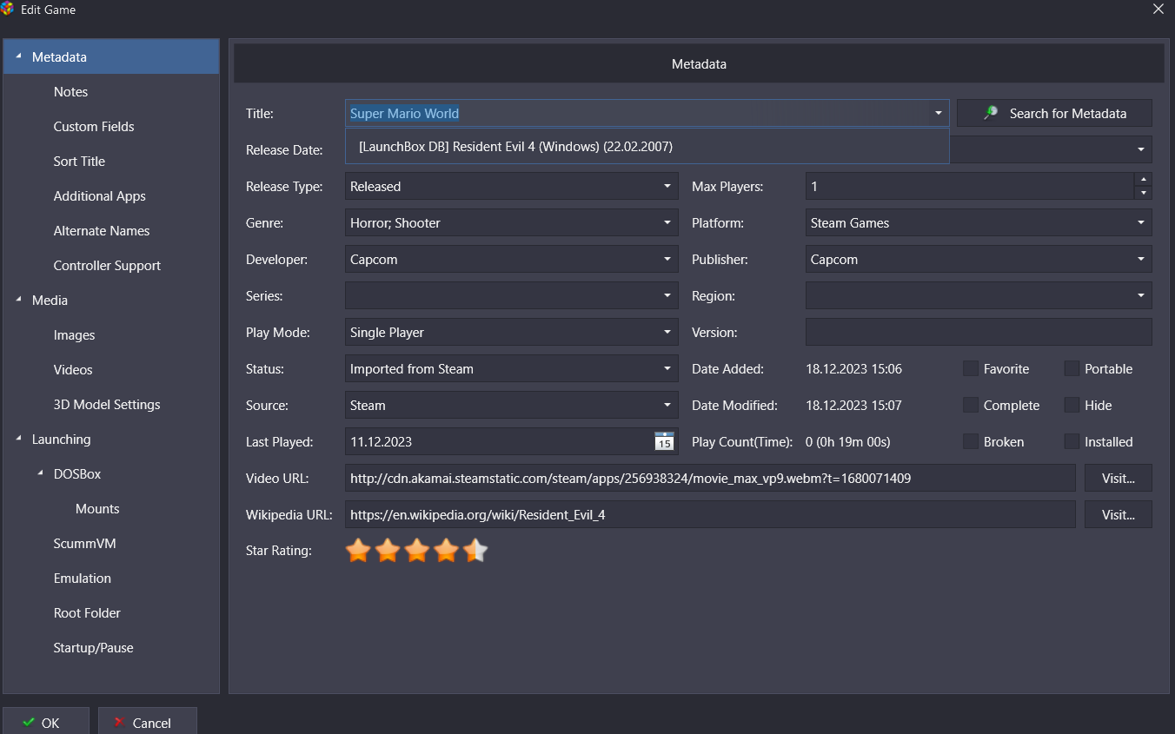Mark the game as Broken
The width and height of the screenshot is (1175, 734).
click(971, 441)
